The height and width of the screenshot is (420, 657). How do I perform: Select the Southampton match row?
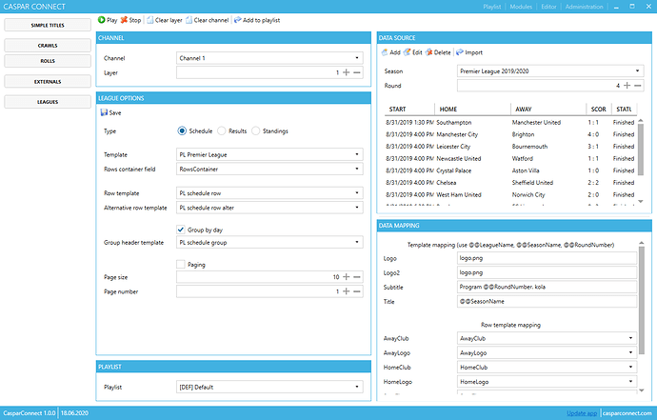coord(510,123)
